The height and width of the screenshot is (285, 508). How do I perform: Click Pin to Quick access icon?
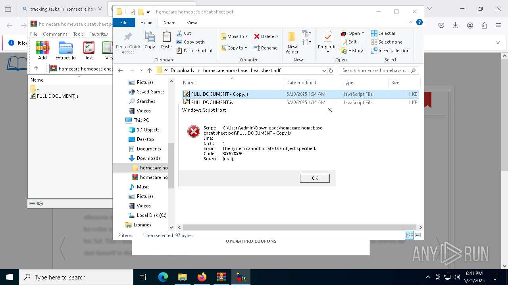pyautogui.click(x=128, y=43)
